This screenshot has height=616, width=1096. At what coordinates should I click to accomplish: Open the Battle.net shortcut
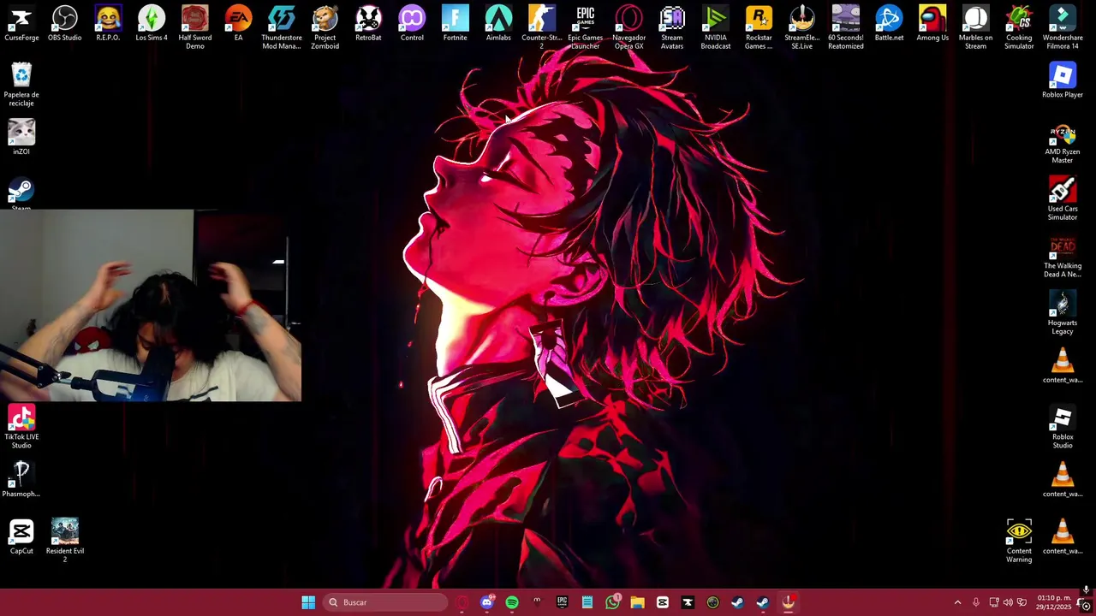coord(889,24)
